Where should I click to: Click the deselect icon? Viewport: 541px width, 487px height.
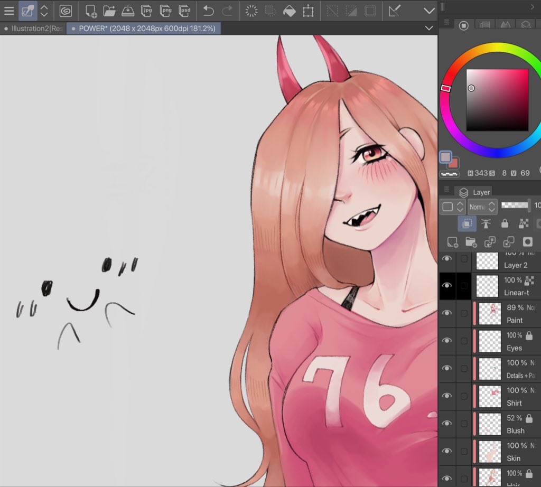pyautogui.click(x=332, y=11)
